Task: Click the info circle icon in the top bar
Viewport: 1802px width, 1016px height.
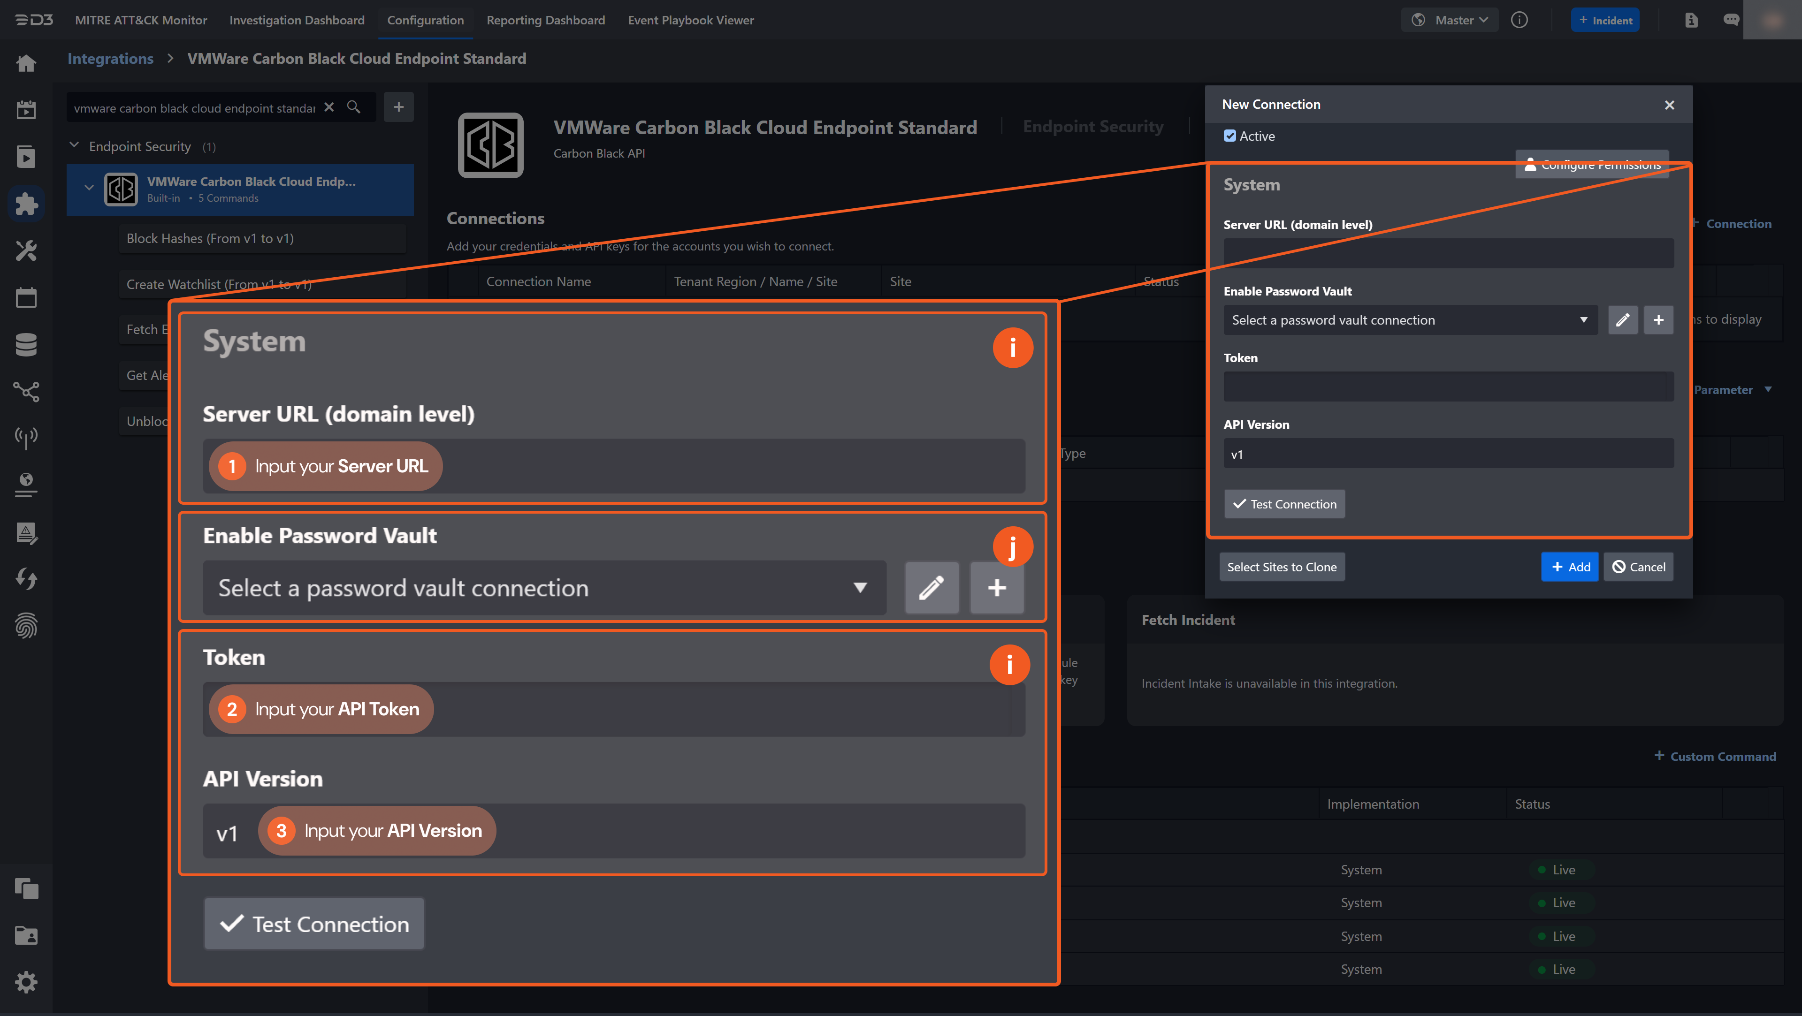Action: [1519, 20]
